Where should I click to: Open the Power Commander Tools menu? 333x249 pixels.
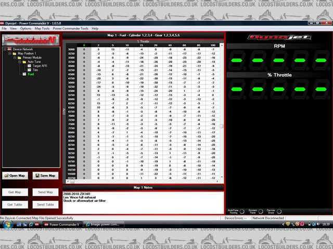71,29
